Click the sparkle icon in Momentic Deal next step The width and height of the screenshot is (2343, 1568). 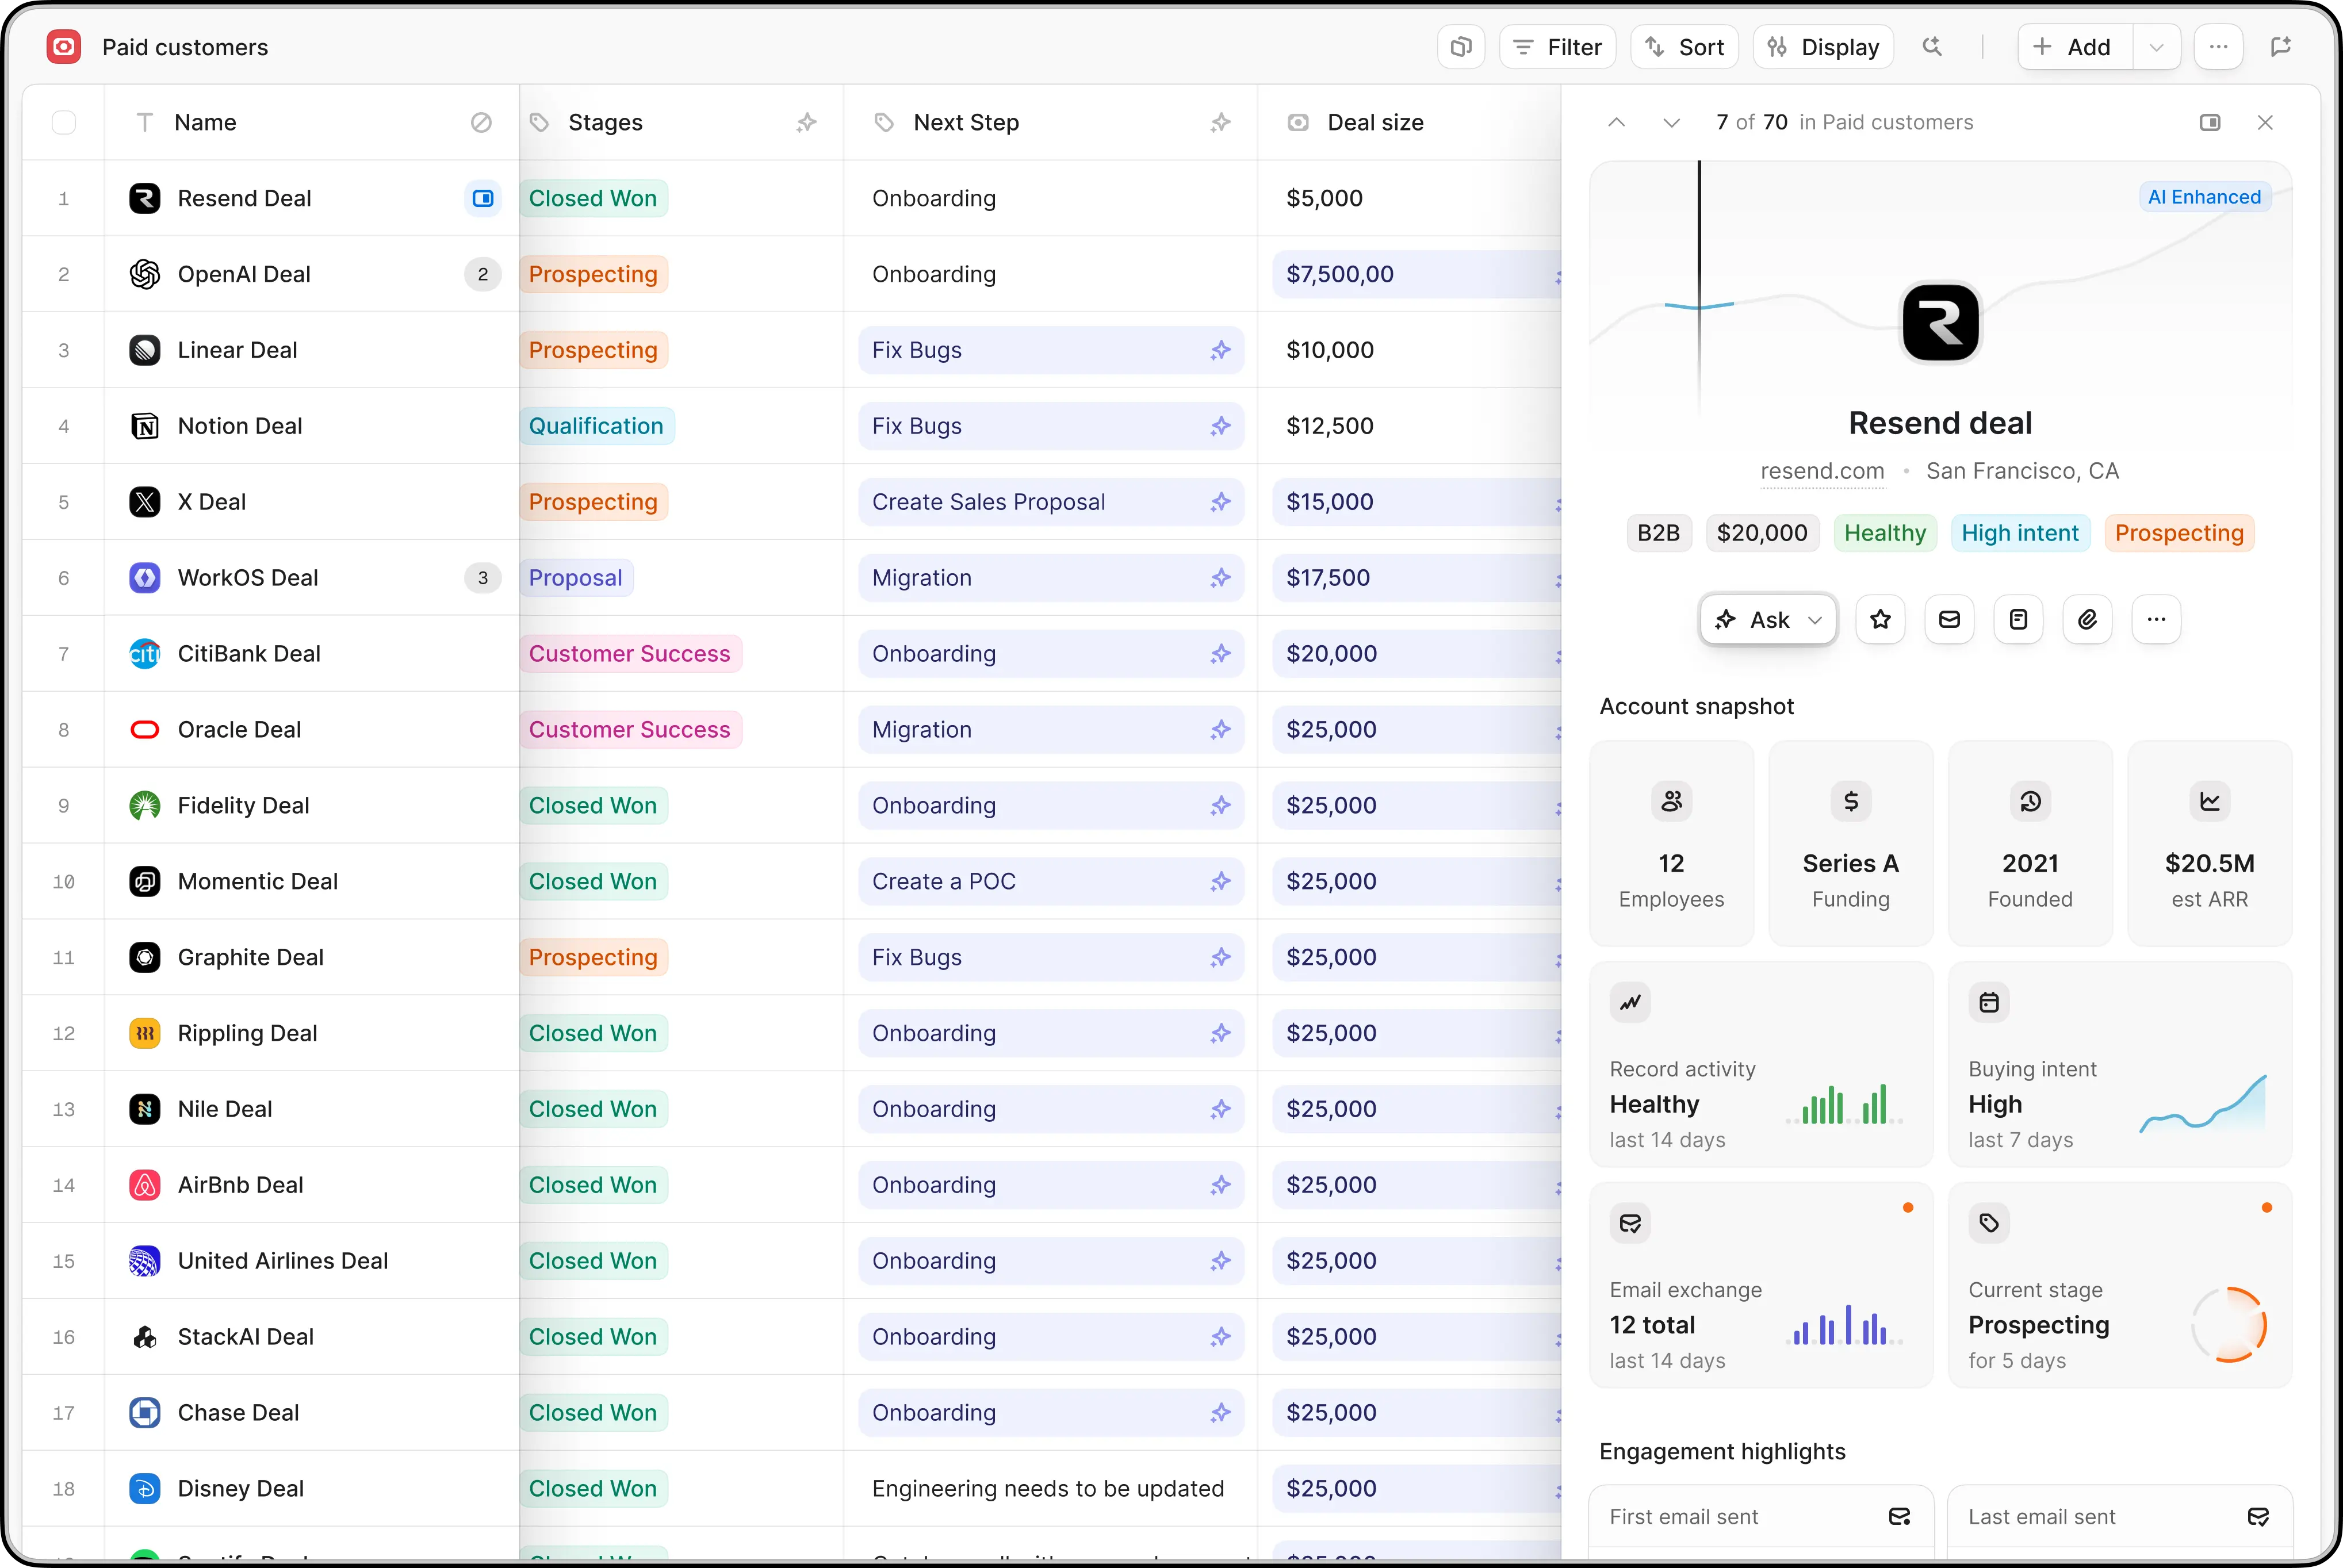pos(1220,882)
